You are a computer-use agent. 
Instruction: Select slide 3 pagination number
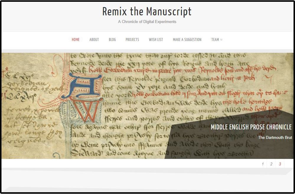tap(280, 164)
